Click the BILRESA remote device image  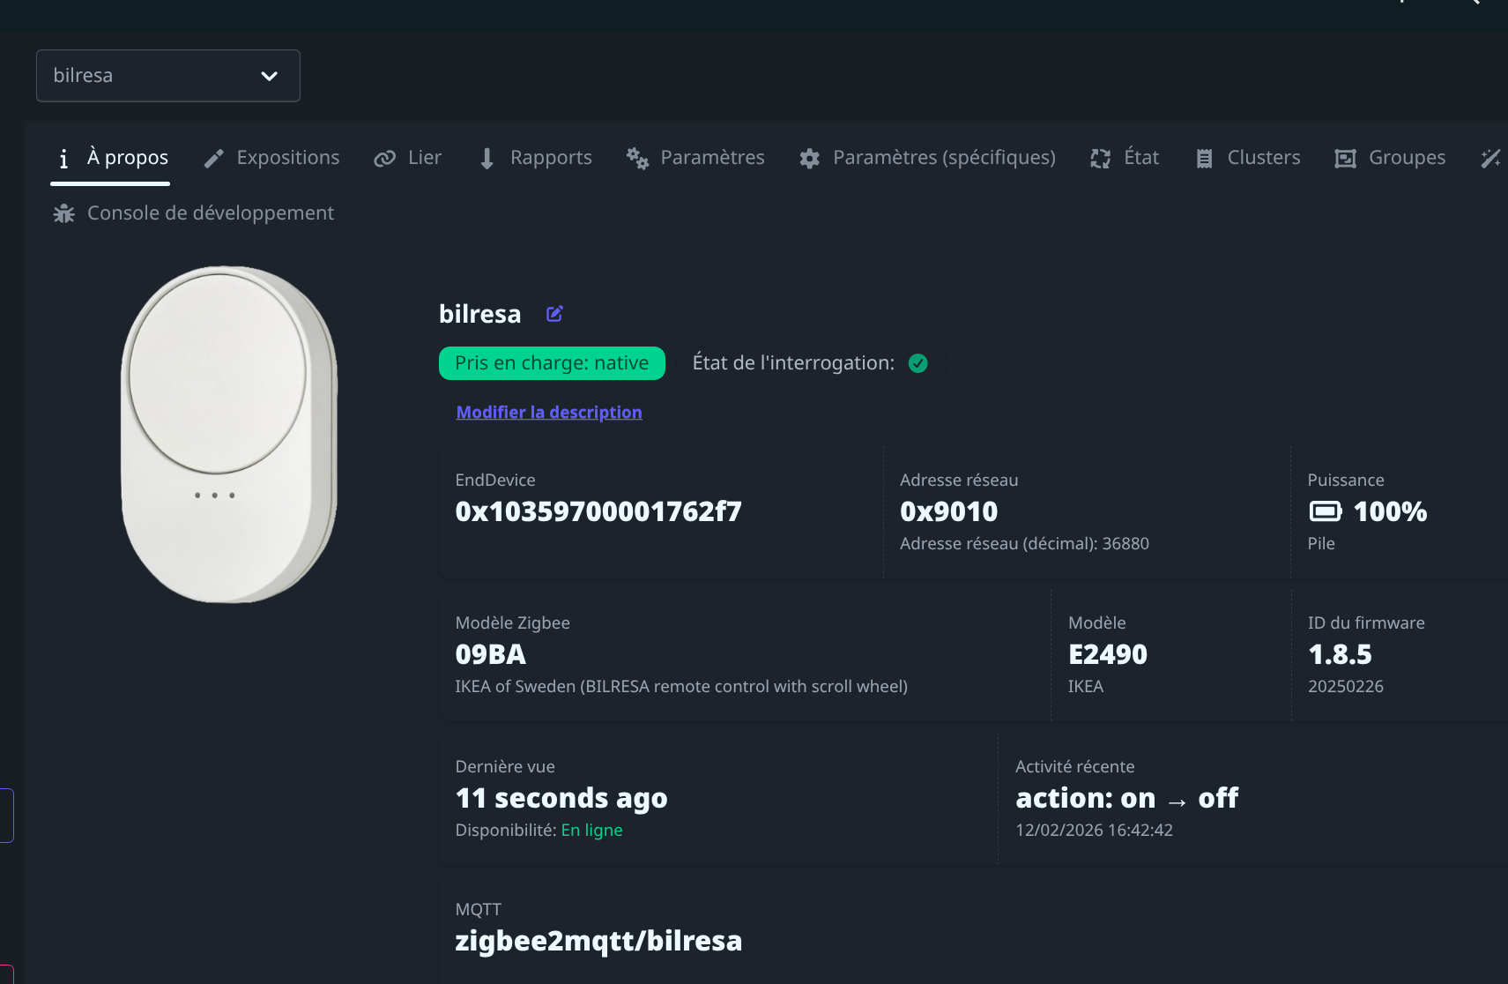[229, 434]
